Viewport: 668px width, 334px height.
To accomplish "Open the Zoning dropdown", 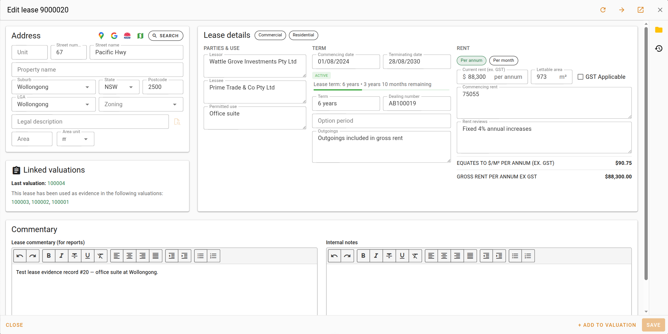I will click(x=141, y=104).
